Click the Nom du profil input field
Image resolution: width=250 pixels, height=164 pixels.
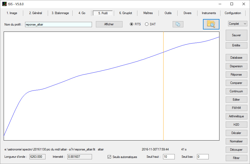(59, 25)
